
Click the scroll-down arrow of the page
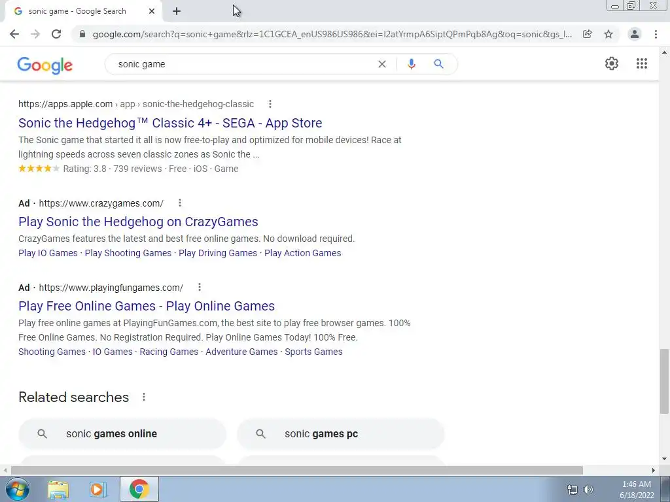pos(664,460)
